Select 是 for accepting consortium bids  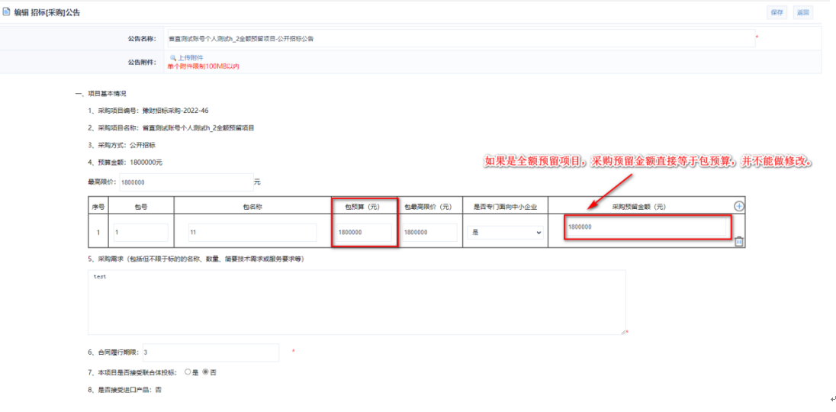188,372
